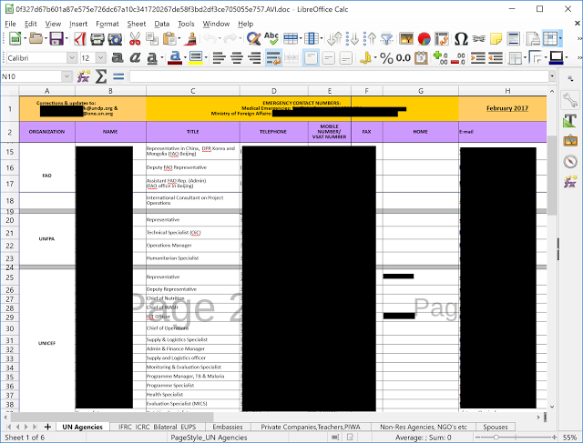583x443 pixels.
Task: Insert a chart using pie icon
Action: [x=424, y=39]
